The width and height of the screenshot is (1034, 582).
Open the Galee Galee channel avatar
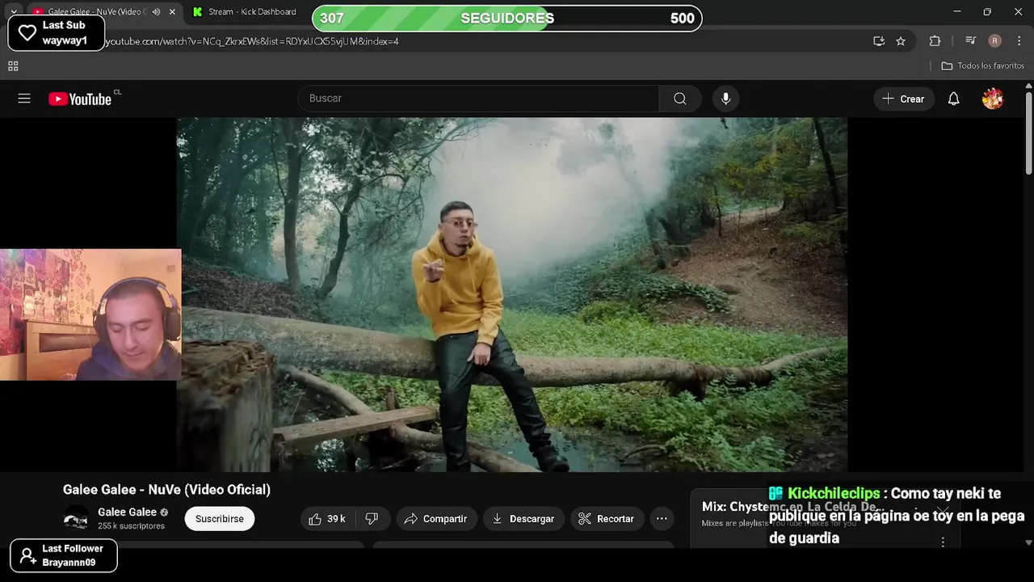[76, 518]
